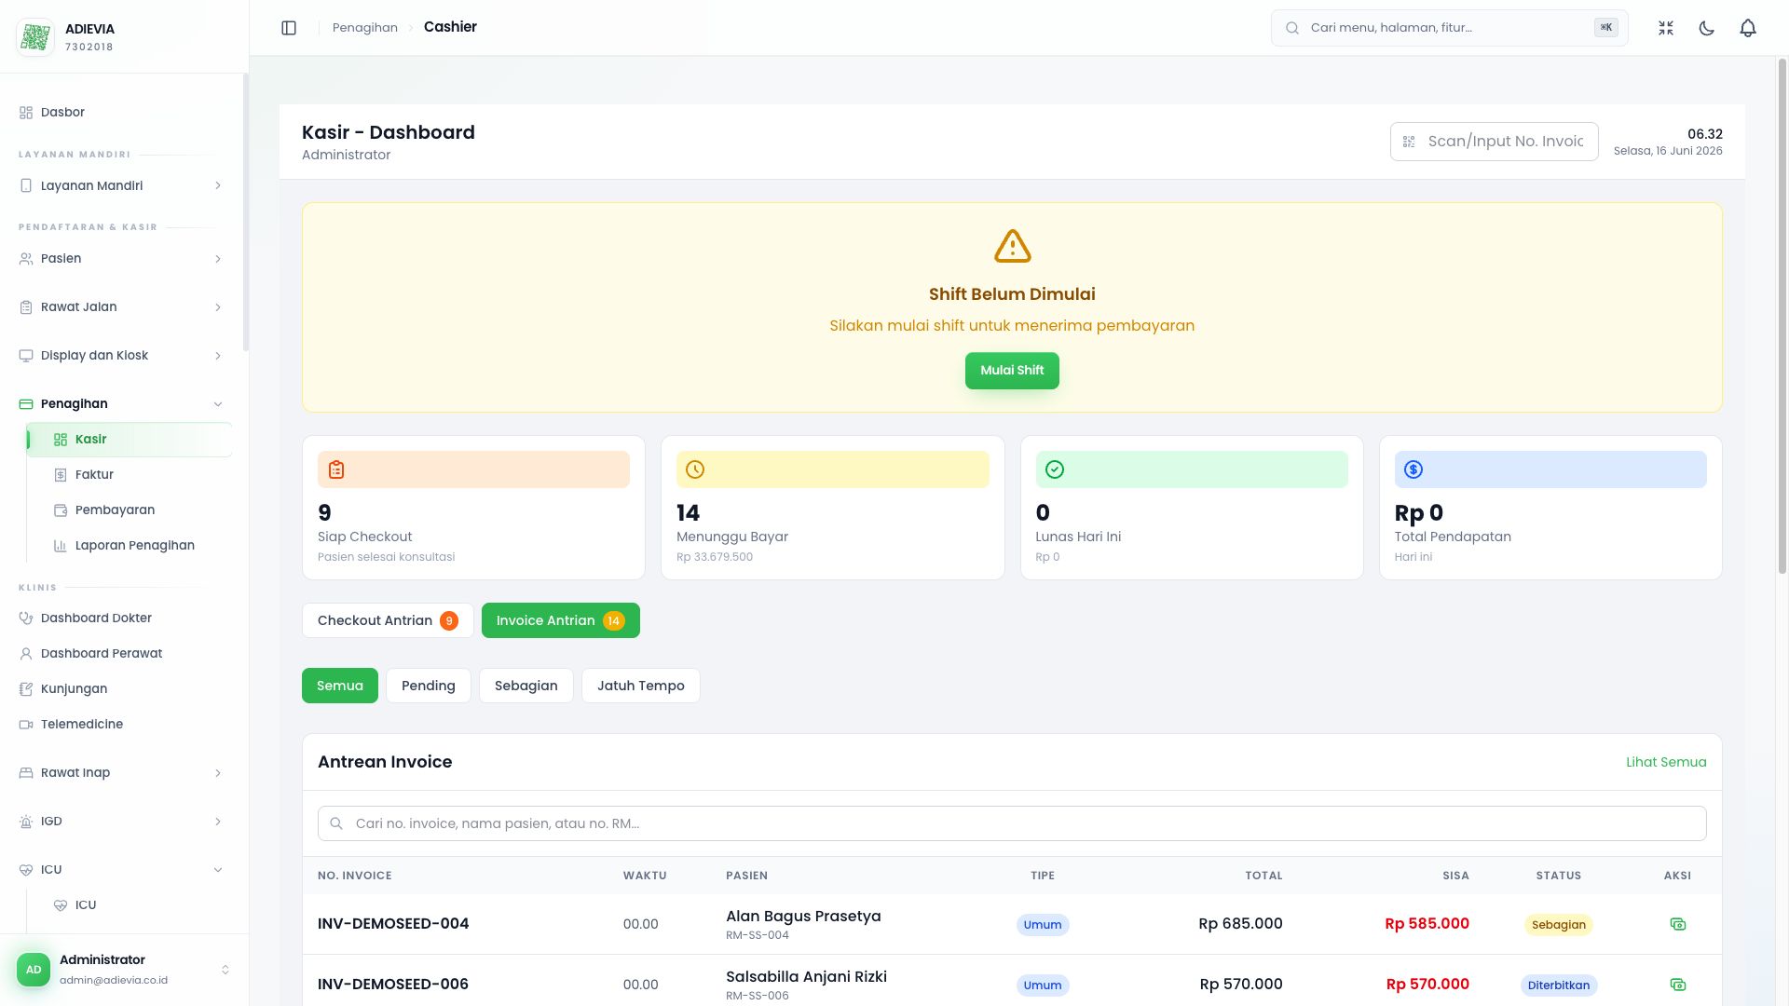The height and width of the screenshot is (1006, 1789).
Task: Click Penagihan breadcrumb link
Action: point(365,28)
